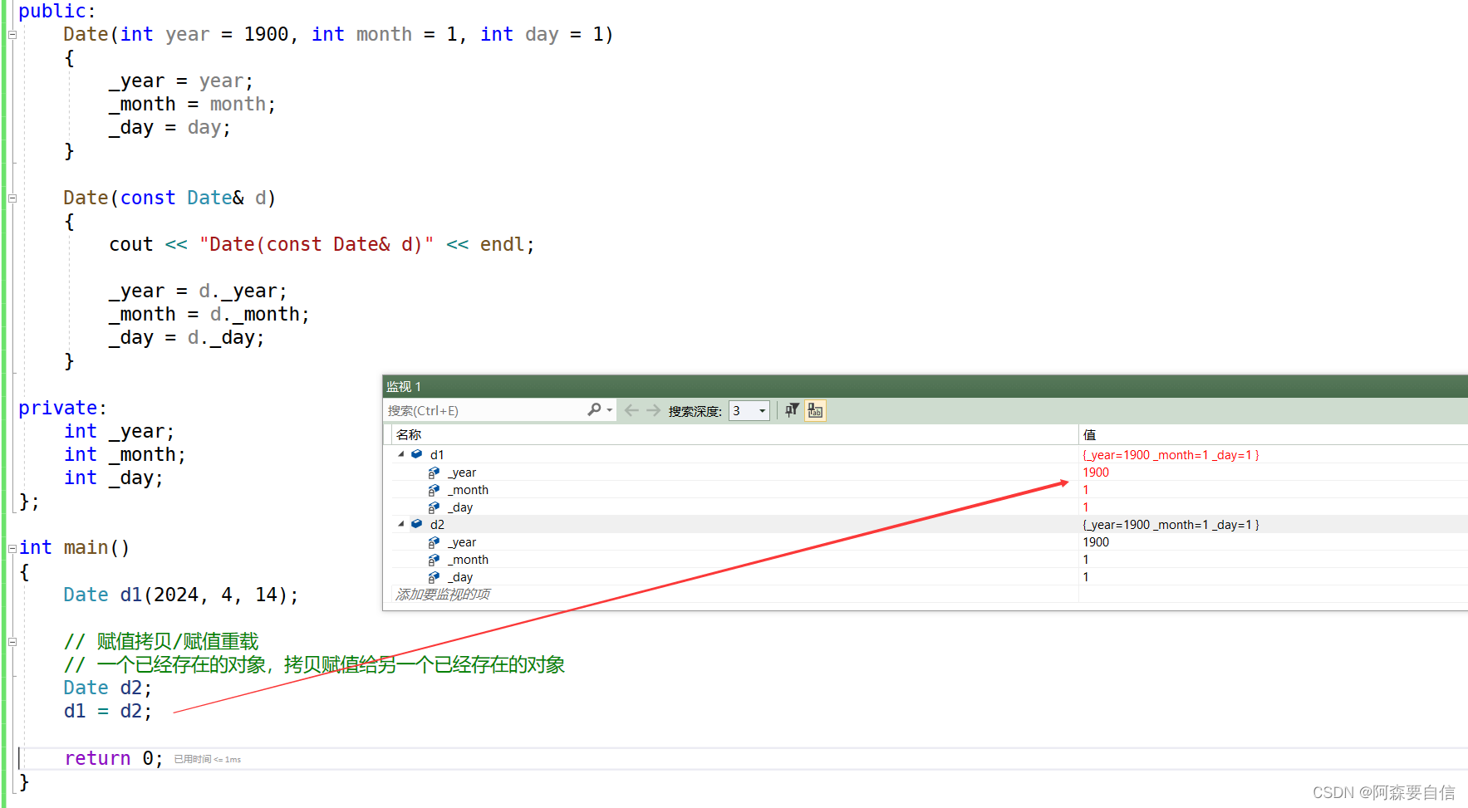
Task: Open the search options arrow next to the magnifier
Action: tap(610, 410)
